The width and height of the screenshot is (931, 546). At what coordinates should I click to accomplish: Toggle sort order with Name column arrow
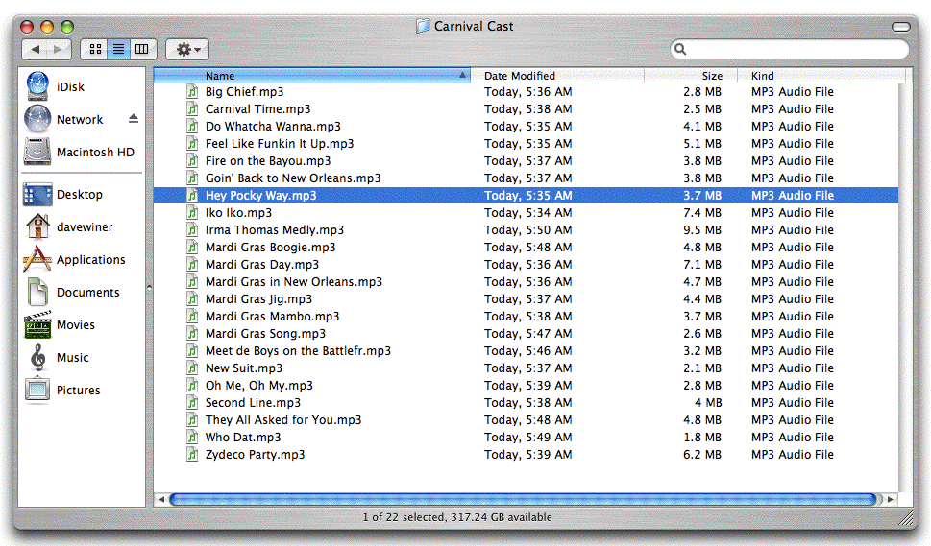click(463, 76)
